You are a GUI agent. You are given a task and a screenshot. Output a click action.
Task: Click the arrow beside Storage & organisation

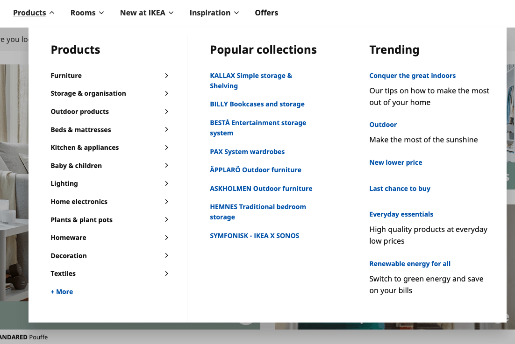click(166, 93)
